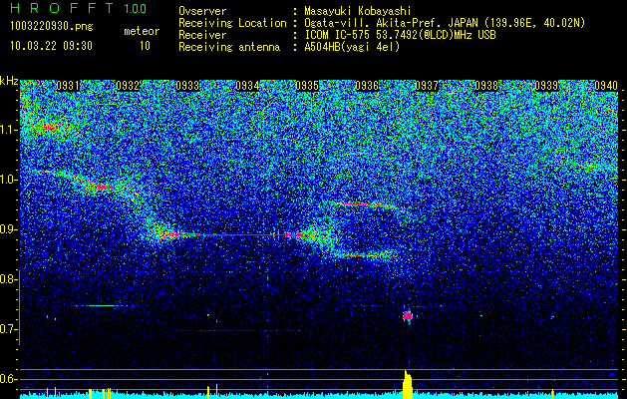Click the HROFFT 1.0.0 title text
The image size is (627, 399).
tap(79, 8)
